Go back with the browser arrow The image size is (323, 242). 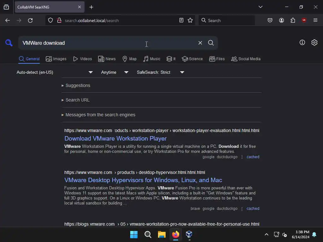pos(8,20)
